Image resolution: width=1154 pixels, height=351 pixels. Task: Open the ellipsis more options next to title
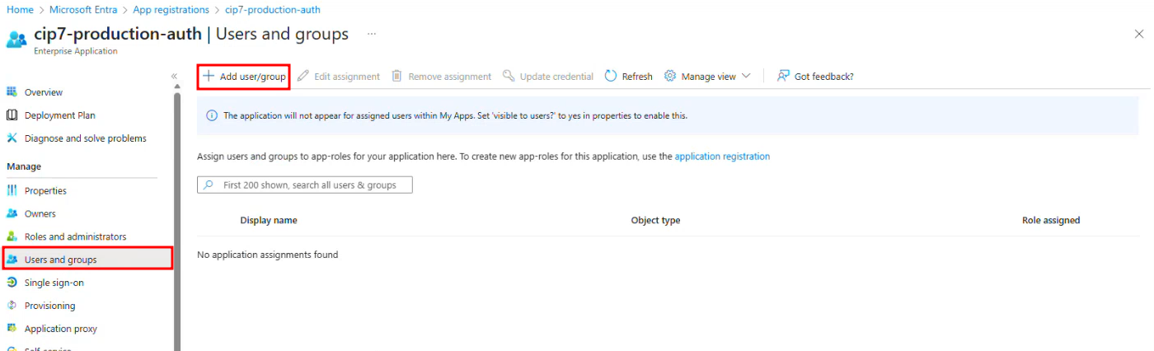tap(372, 34)
